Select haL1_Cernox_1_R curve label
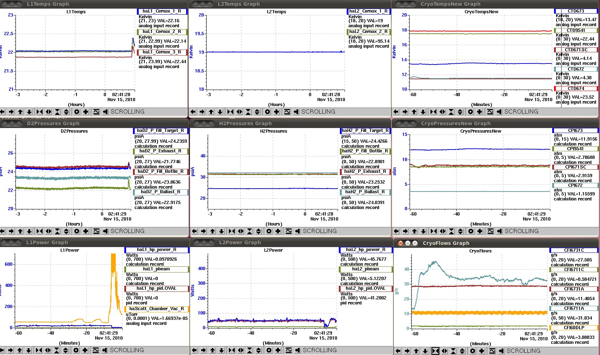 [162, 11]
